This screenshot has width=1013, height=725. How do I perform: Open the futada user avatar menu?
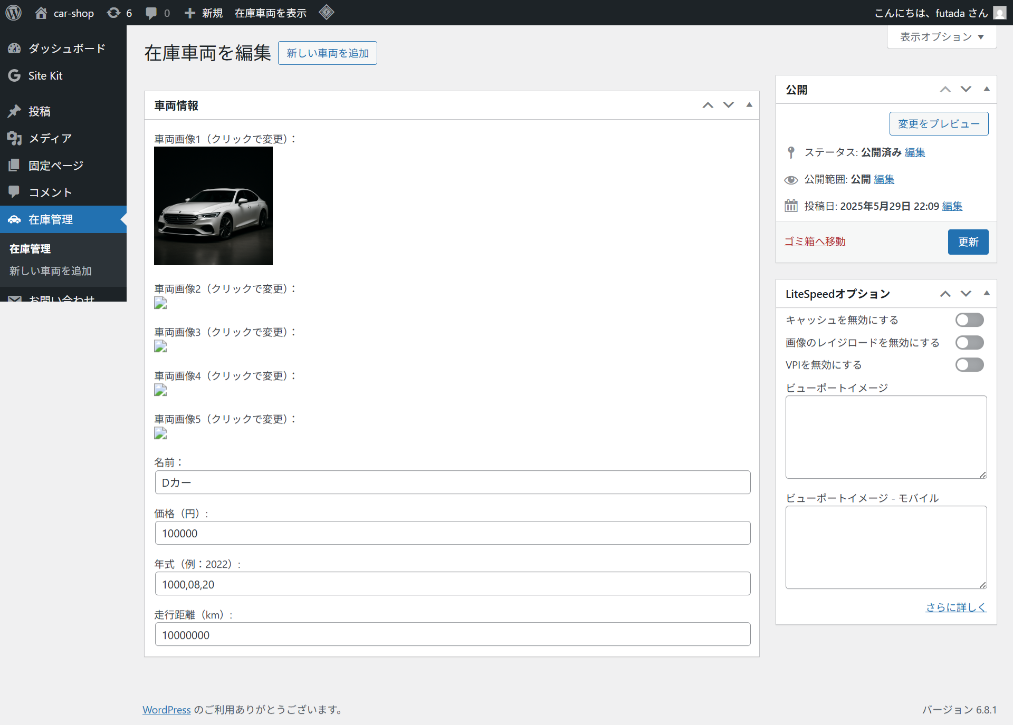click(x=999, y=13)
